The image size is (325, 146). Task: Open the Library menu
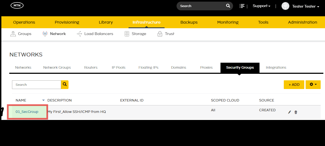[x=106, y=22]
